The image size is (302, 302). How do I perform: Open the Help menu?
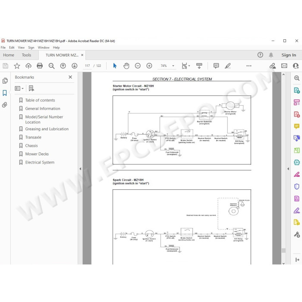(56, 47)
